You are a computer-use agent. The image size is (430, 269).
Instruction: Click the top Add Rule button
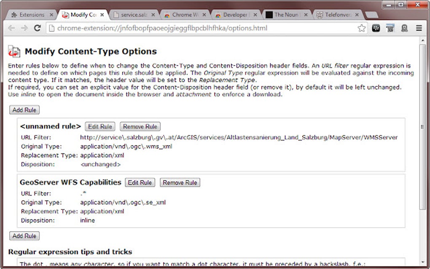[x=24, y=110]
